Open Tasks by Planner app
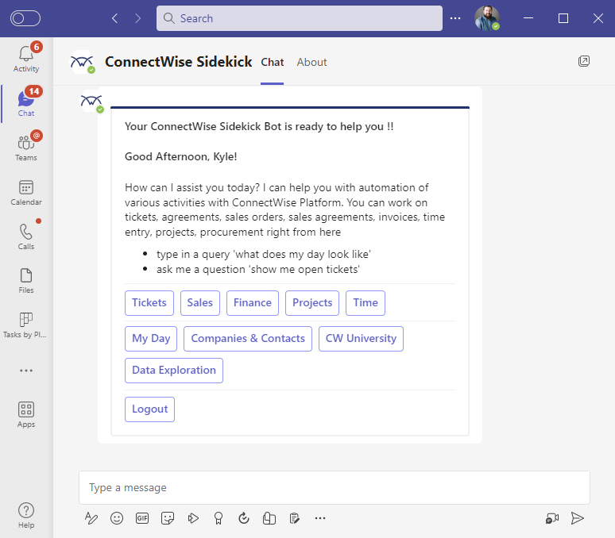Image resolution: width=615 pixels, height=538 pixels. (26, 325)
